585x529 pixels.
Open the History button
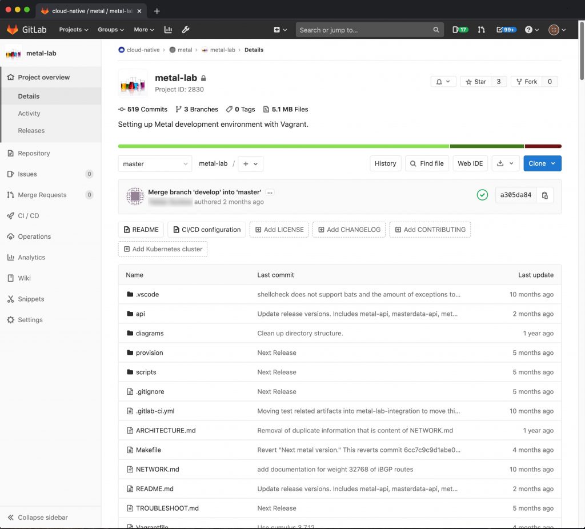(x=386, y=163)
